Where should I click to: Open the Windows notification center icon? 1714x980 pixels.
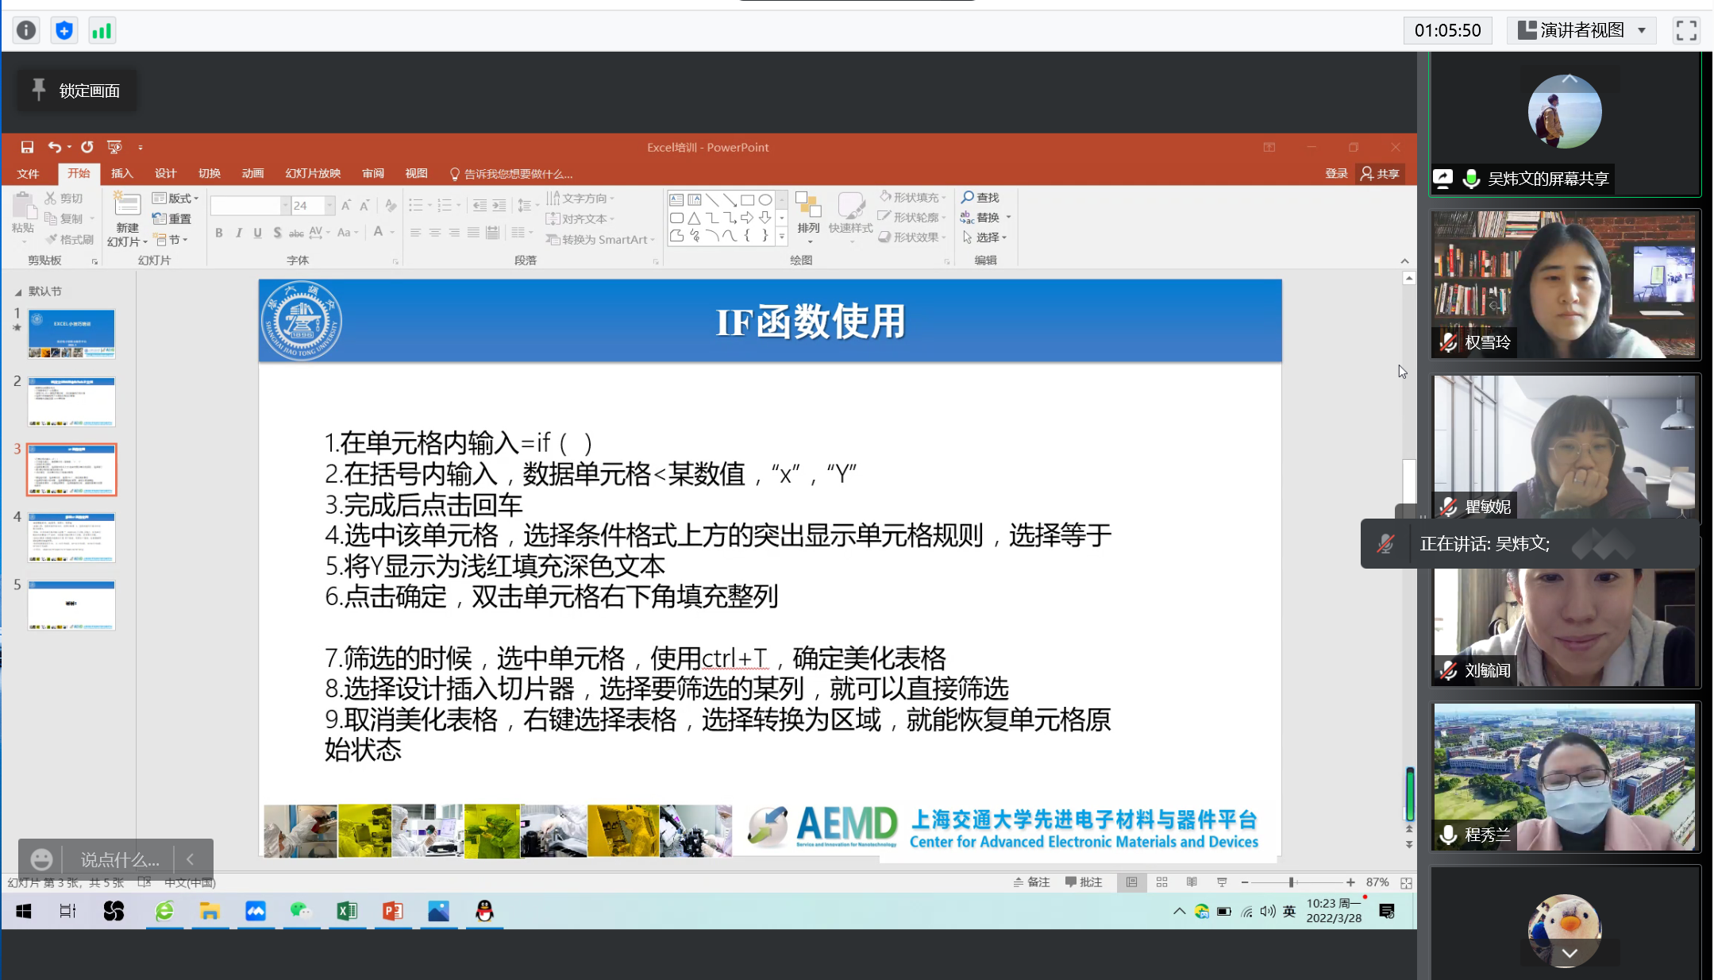pyautogui.click(x=1387, y=912)
